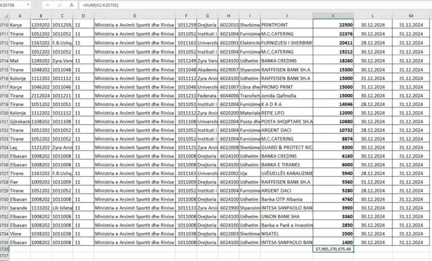This screenshot has width=432, height=261.
Task: Select the cell containing NISATEL
Action: point(287,234)
